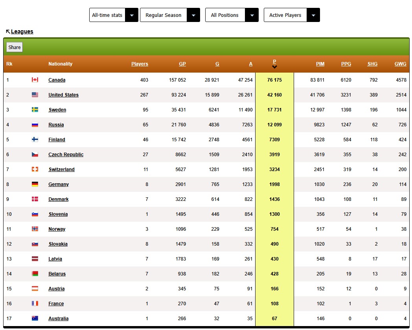The width and height of the screenshot is (412, 330).
Task: Click the Latvia flag icon
Action: coord(35,259)
